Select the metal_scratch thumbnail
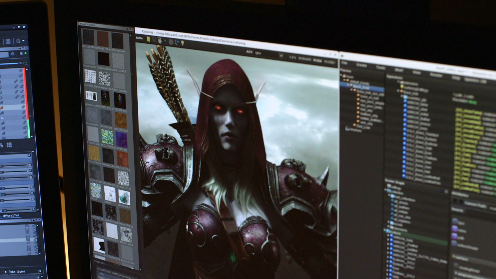Image resolution: width=496 pixels, height=279 pixels. (x=118, y=61)
